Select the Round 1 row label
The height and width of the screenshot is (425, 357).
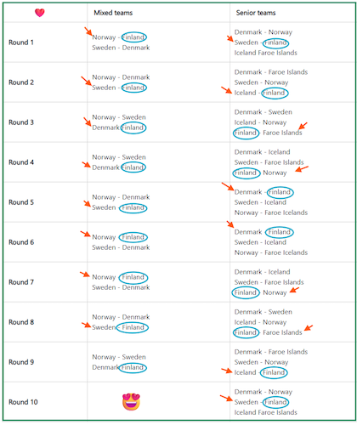coord(21,42)
